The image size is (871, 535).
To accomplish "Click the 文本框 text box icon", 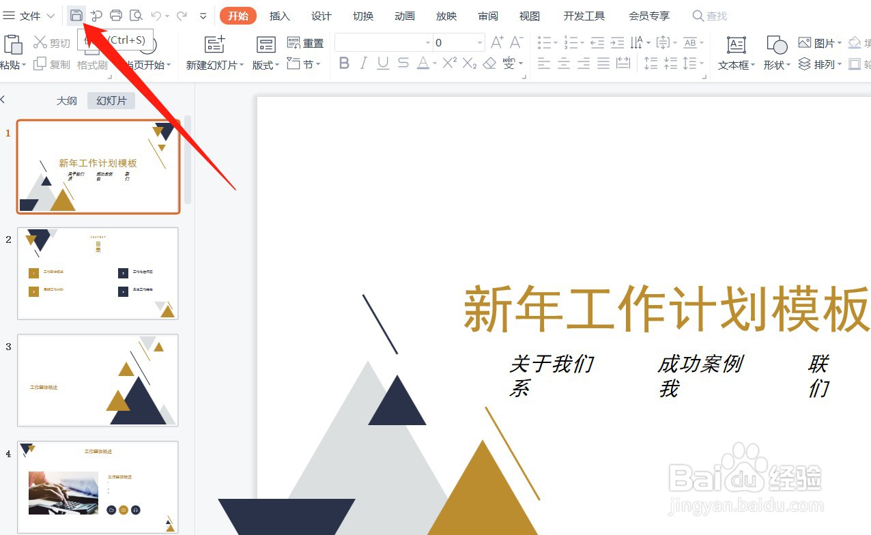I will click(x=737, y=45).
